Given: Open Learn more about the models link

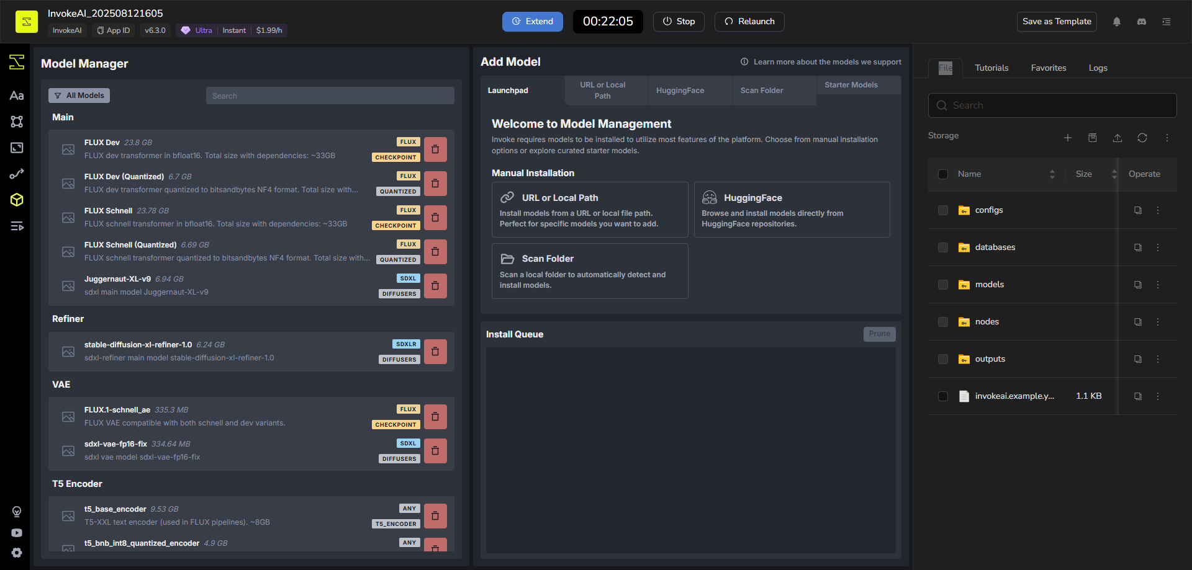Looking at the screenshot, I should point(821,62).
